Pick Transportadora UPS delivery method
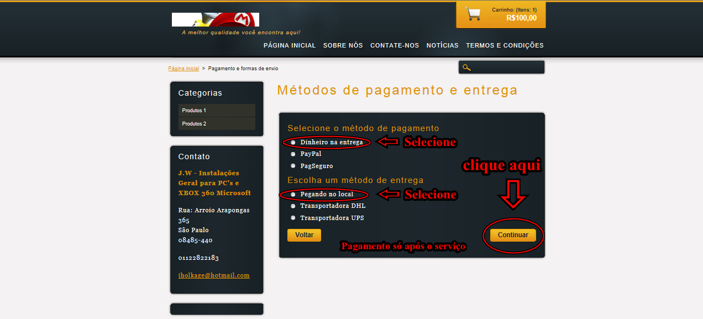 (293, 218)
